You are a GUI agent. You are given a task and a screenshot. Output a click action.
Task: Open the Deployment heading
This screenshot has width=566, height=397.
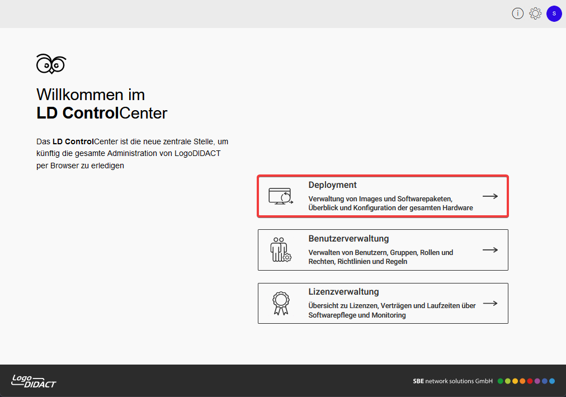(x=332, y=185)
